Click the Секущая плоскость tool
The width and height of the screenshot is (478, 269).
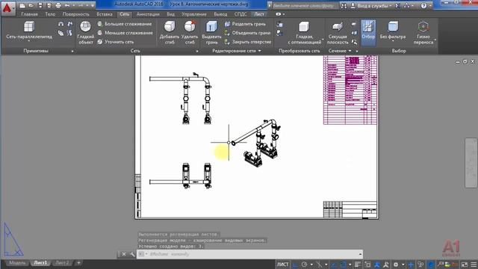(x=338, y=33)
